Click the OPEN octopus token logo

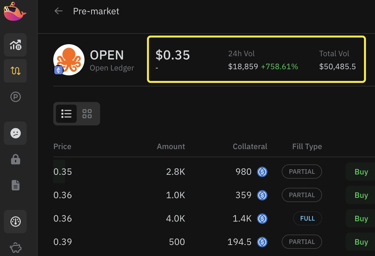point(69,60)
